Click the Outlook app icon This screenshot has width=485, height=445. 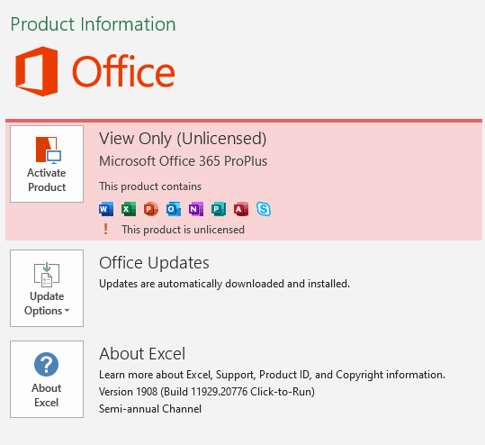(174, 209)
